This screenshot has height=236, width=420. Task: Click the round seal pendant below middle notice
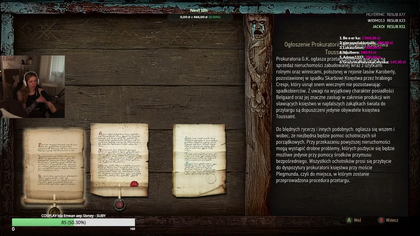click(x=120, y=205)
